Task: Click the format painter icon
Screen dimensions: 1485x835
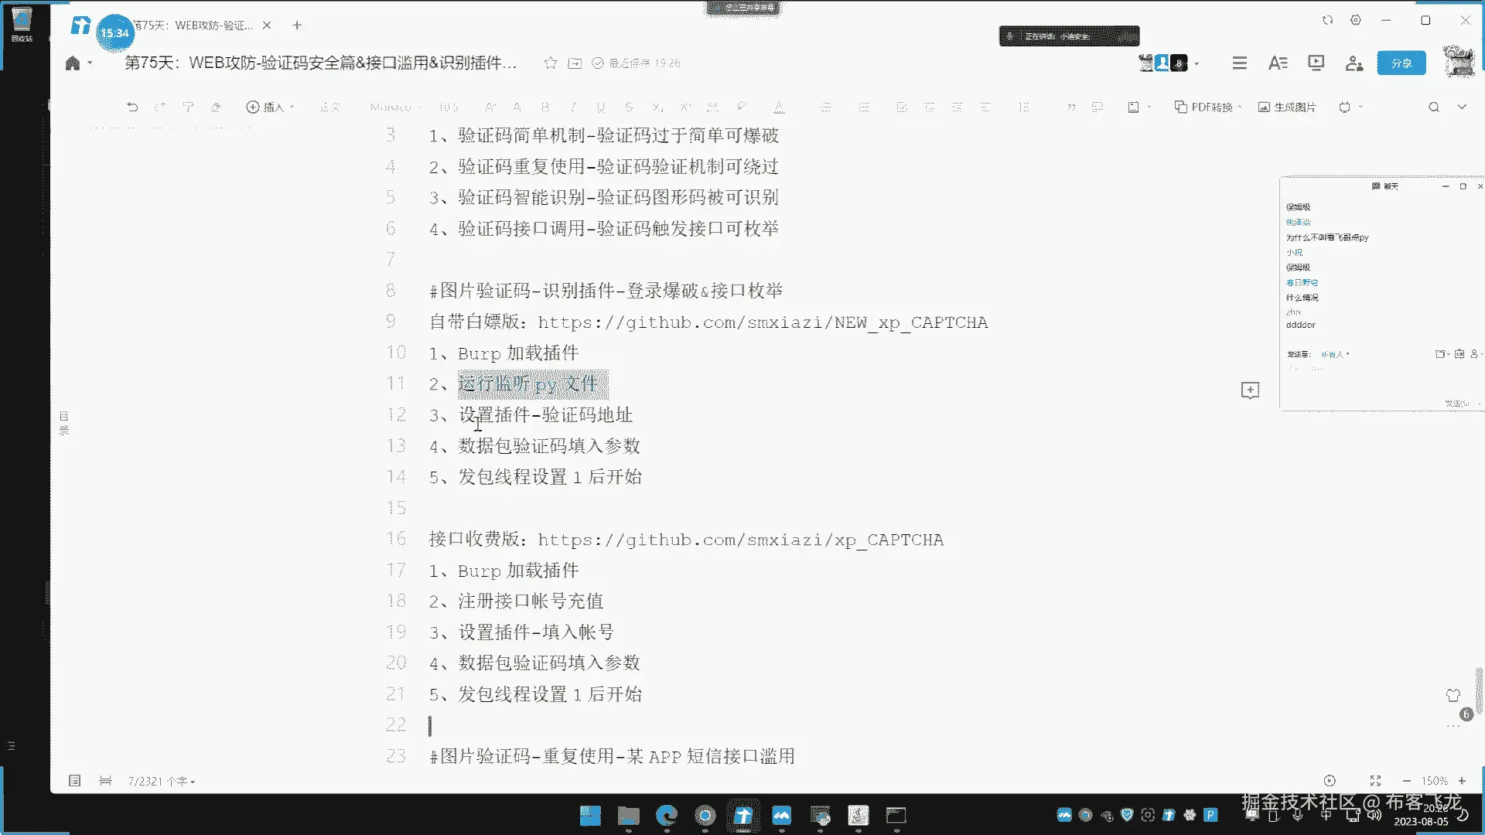Action: coord(188,107)
